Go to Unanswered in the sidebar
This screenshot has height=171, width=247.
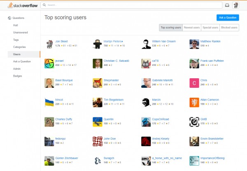pyautogui.click(x=21, y=33)
